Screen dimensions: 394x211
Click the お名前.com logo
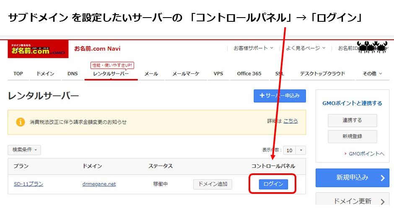[x=38, y=49]
